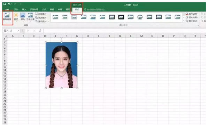Screen dimensions: 209x128
Task: Click the Remove Background (删除背景) icon
Action: (x=7, y=17)
